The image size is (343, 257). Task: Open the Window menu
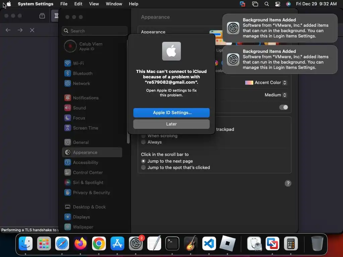pyautogui.click(x=114, y=4)
